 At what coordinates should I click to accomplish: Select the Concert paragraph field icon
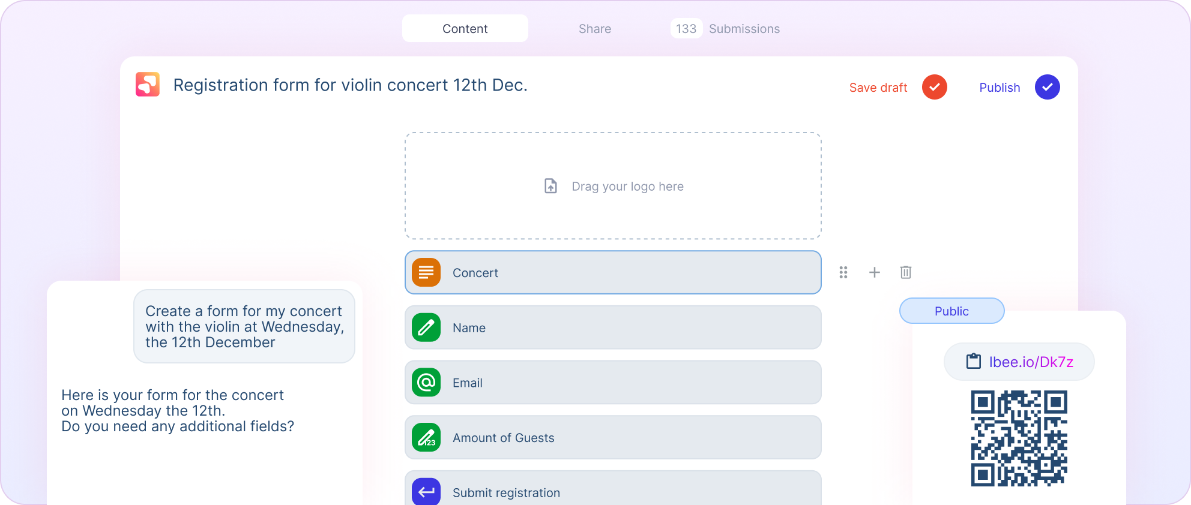coord(426,272)
